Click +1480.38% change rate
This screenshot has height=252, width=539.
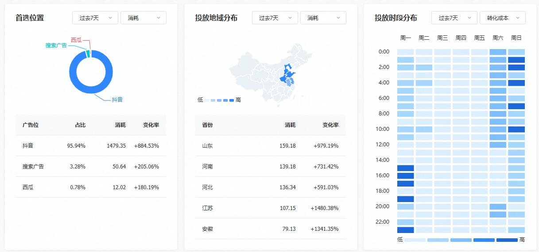point(325,208)
